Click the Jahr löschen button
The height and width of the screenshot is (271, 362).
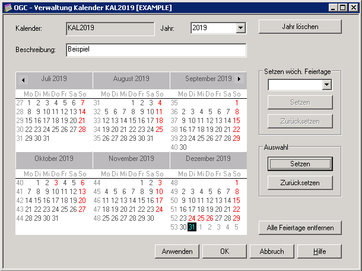(x=300, y=27)
